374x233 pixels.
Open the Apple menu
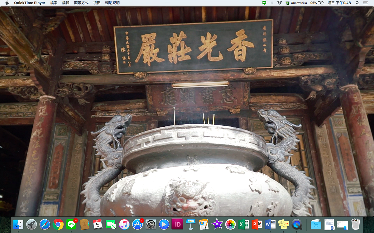point(7,3)
